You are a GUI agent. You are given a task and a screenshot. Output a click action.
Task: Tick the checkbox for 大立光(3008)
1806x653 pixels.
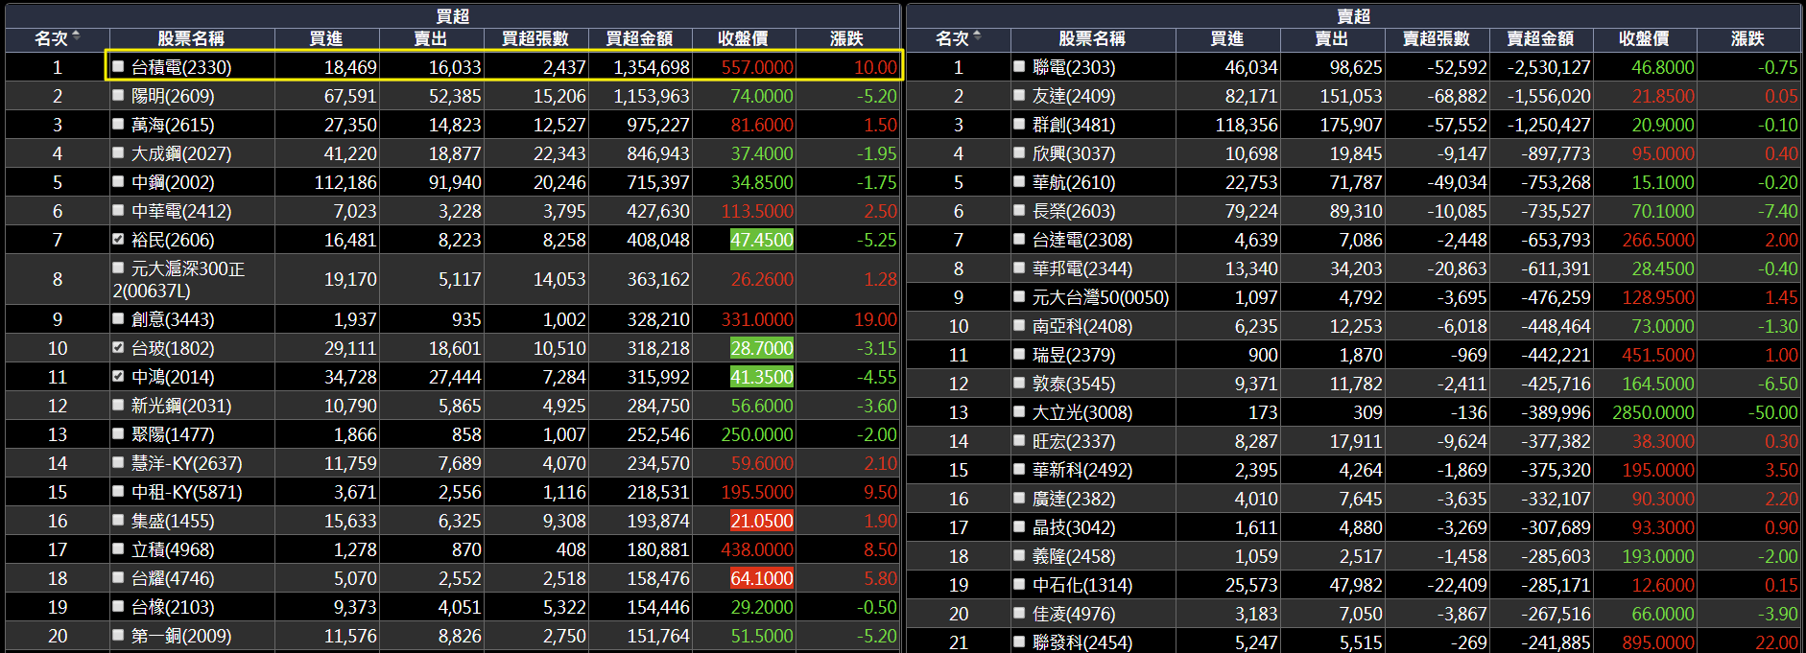1019,411
